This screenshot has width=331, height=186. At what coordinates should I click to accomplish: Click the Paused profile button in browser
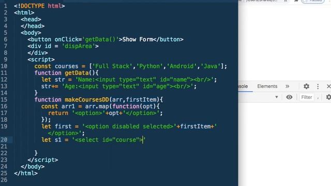tap(313, 1)
